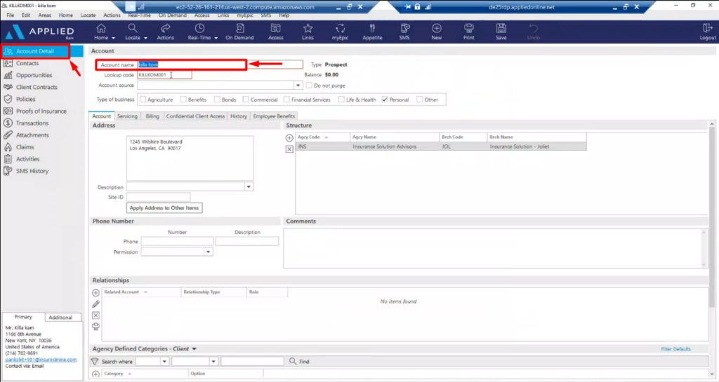Click the contact email address link
This screenshot has width=719, height=382.
click(41, 360)
